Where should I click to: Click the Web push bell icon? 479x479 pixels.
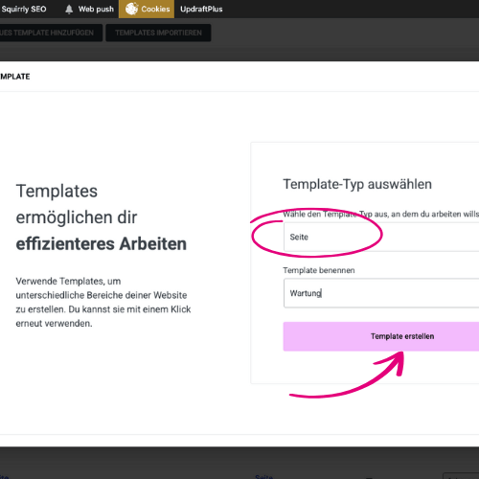coord(69,10)
